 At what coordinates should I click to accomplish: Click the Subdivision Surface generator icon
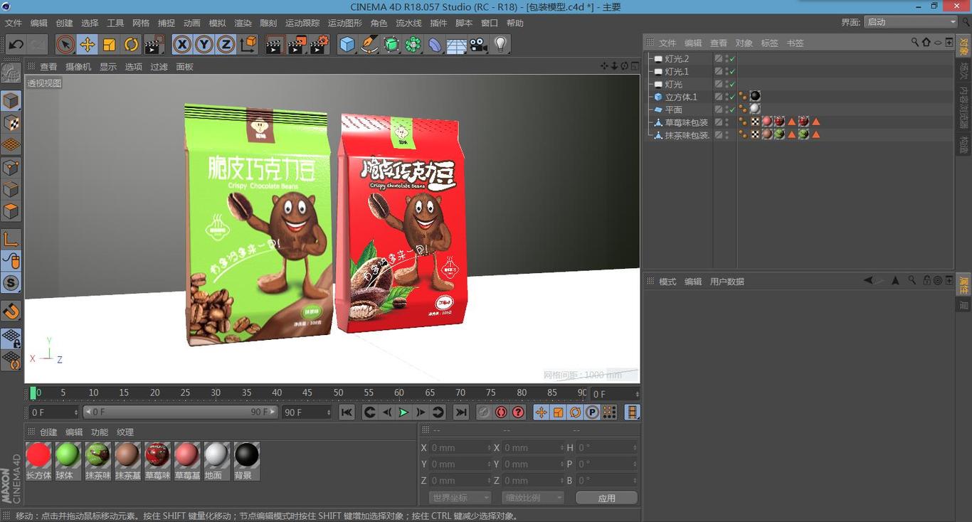(x=391, y=45)
